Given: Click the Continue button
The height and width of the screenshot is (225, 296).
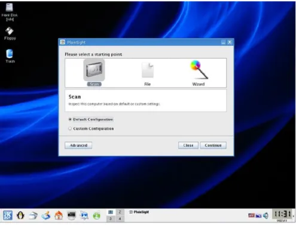Looking at the screenshot, I should [x=213, y=146].
